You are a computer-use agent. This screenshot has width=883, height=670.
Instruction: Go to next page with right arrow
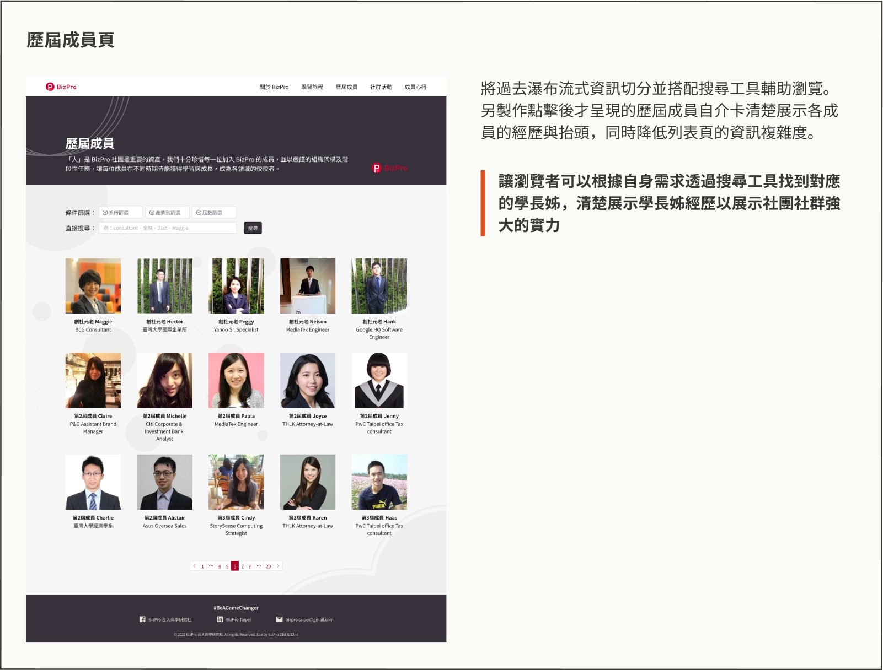(x=278, y=566)
